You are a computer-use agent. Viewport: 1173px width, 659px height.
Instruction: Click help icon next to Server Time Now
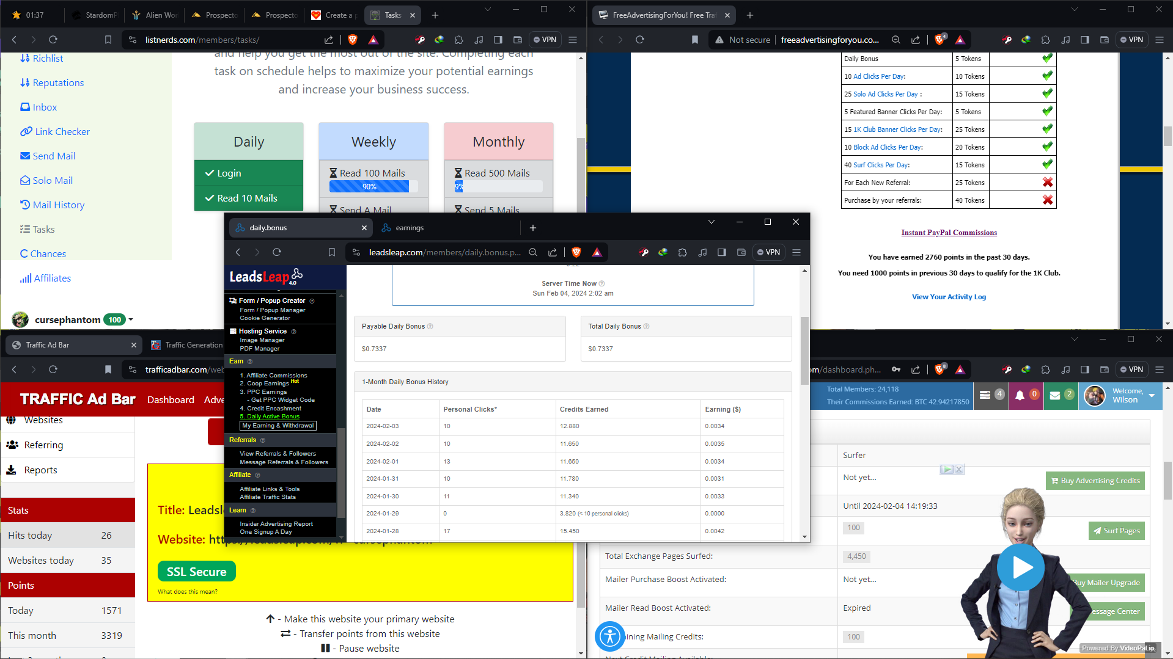pos(602,283)
